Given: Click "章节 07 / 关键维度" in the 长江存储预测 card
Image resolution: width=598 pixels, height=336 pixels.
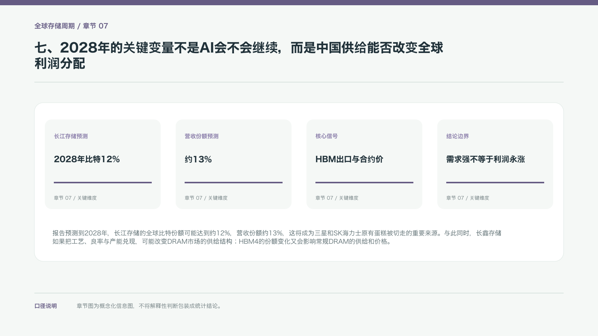Looking at the screenshot, I should click(75, 198).
